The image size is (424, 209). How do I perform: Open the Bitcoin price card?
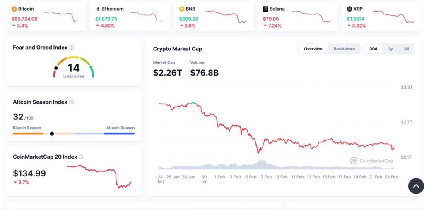(46, 17)
